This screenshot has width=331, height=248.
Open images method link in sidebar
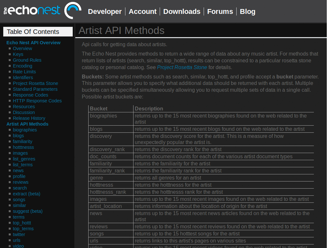pyautogui.click(x=20, y=153)
